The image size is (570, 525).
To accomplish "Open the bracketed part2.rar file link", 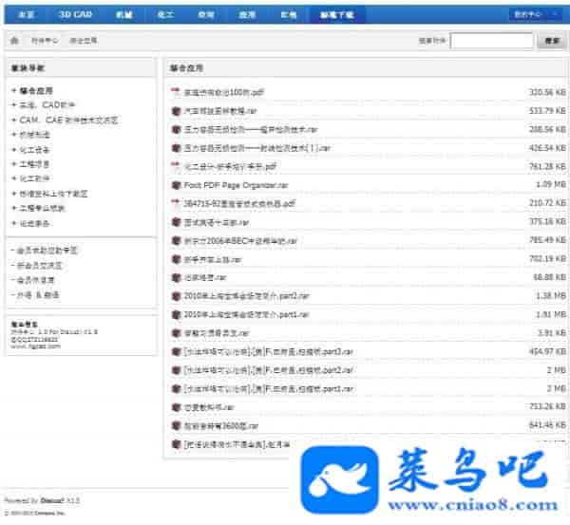I will (269, 370).
